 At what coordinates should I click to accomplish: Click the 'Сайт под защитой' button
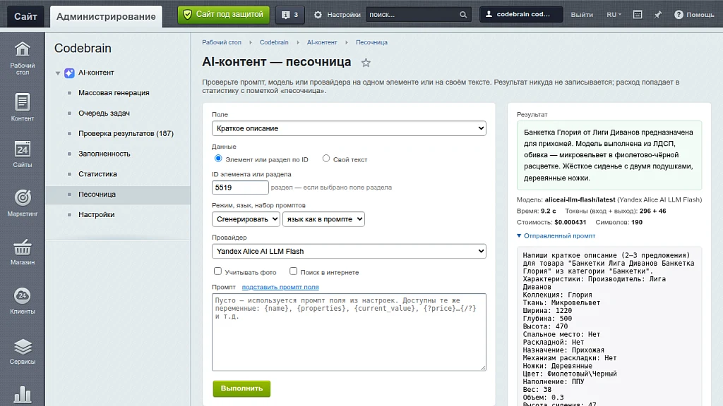pos(224,15)
